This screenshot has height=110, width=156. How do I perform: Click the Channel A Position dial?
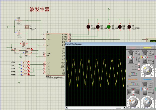tap(145, 57)
